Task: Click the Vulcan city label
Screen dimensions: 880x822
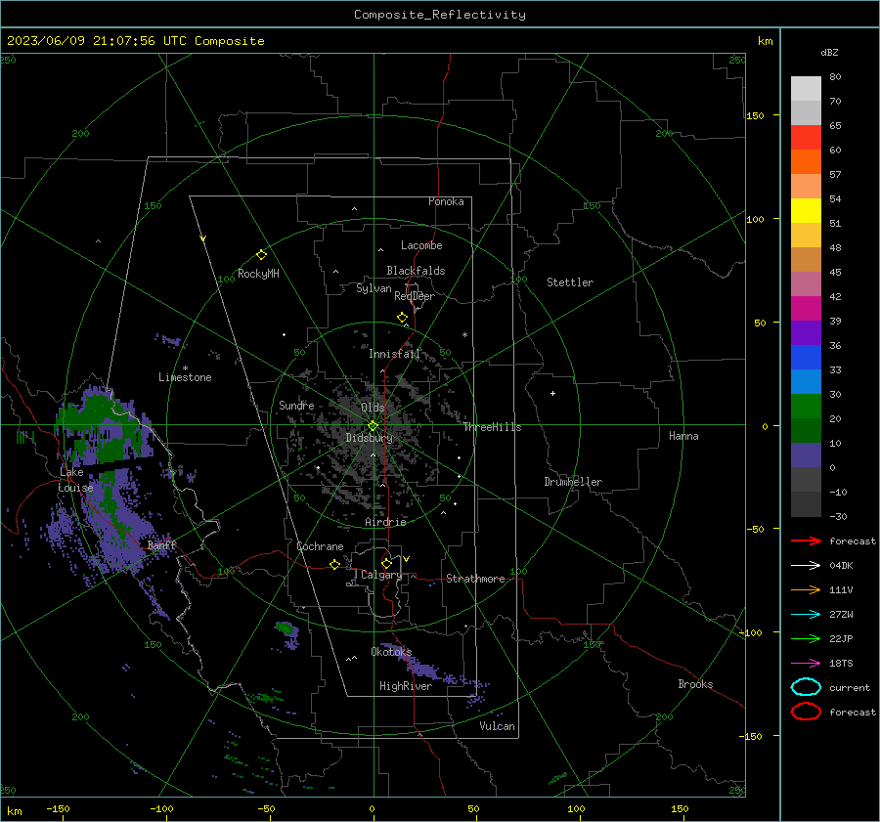Action: coord(497,726)
